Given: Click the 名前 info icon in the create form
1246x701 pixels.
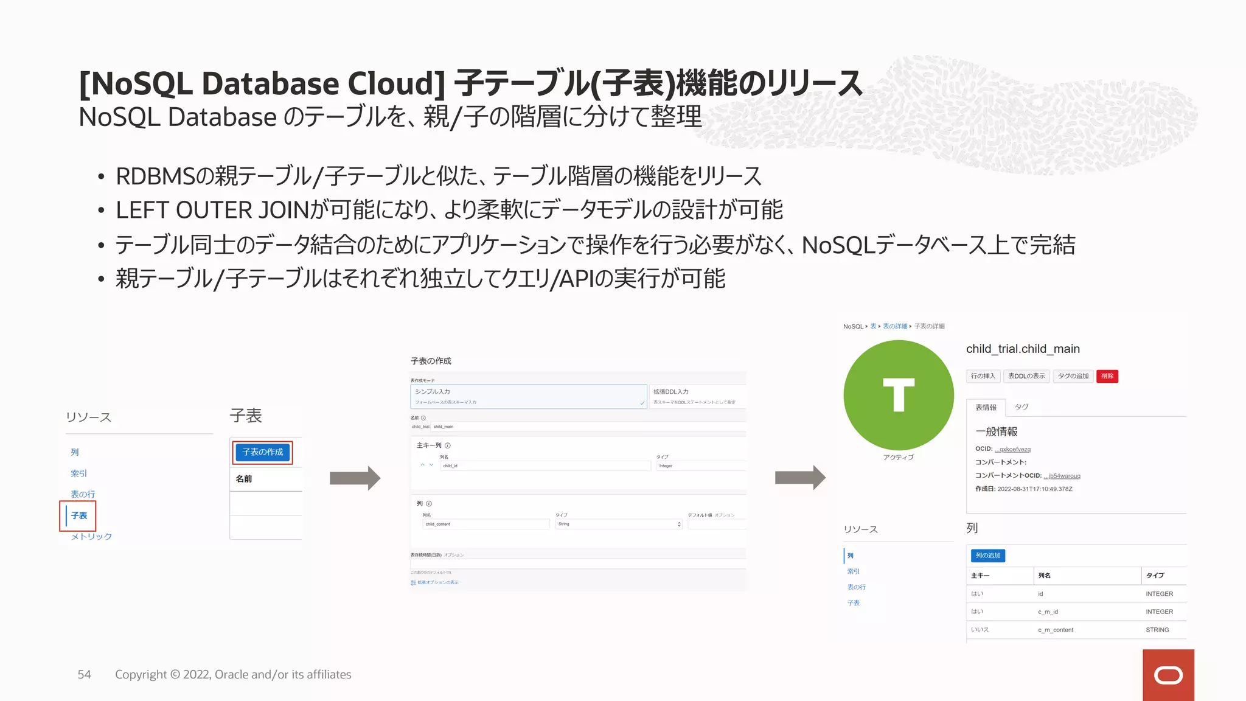Looking at the screenshot, I should point(423,418).
